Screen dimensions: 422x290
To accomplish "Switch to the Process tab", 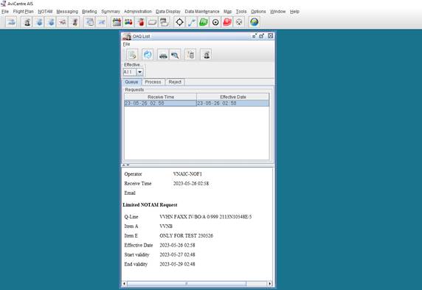I will point(153,82).
